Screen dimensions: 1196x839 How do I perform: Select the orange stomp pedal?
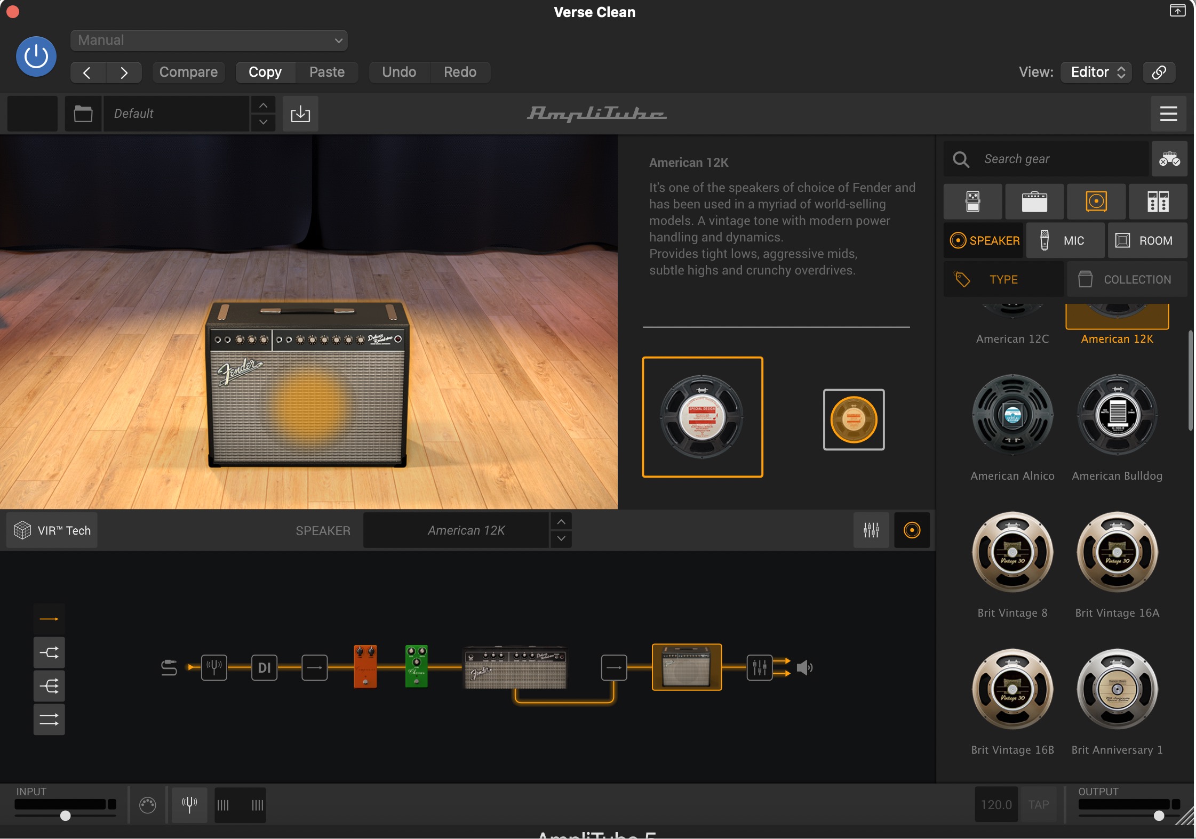pyautogui.click(x=365, y=666)
